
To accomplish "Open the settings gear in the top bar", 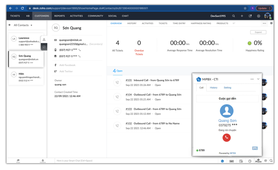I will pos(259,16).
